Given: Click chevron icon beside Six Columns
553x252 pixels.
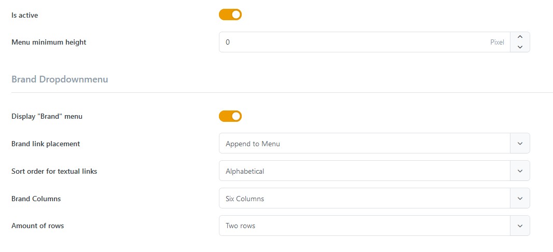Looking at the screenshot, I should (x=520, y=199).
